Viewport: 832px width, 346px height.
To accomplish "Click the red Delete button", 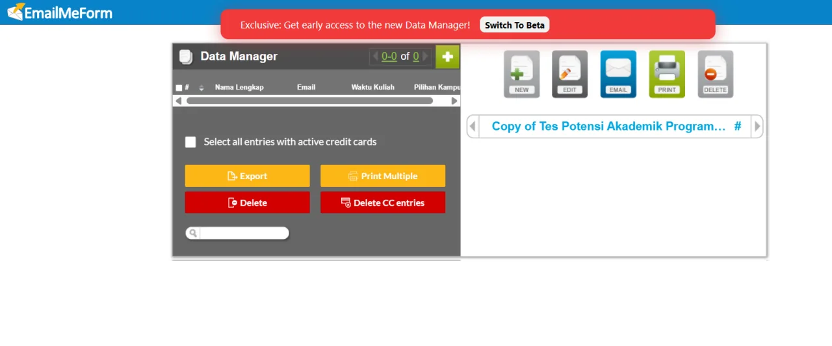I will click(248, 203).
